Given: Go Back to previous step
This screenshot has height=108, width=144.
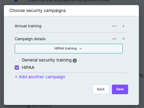Looking at the screenshot, I should (101, 89).
